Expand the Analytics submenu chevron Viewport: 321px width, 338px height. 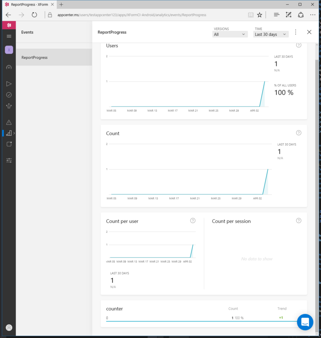14,133
